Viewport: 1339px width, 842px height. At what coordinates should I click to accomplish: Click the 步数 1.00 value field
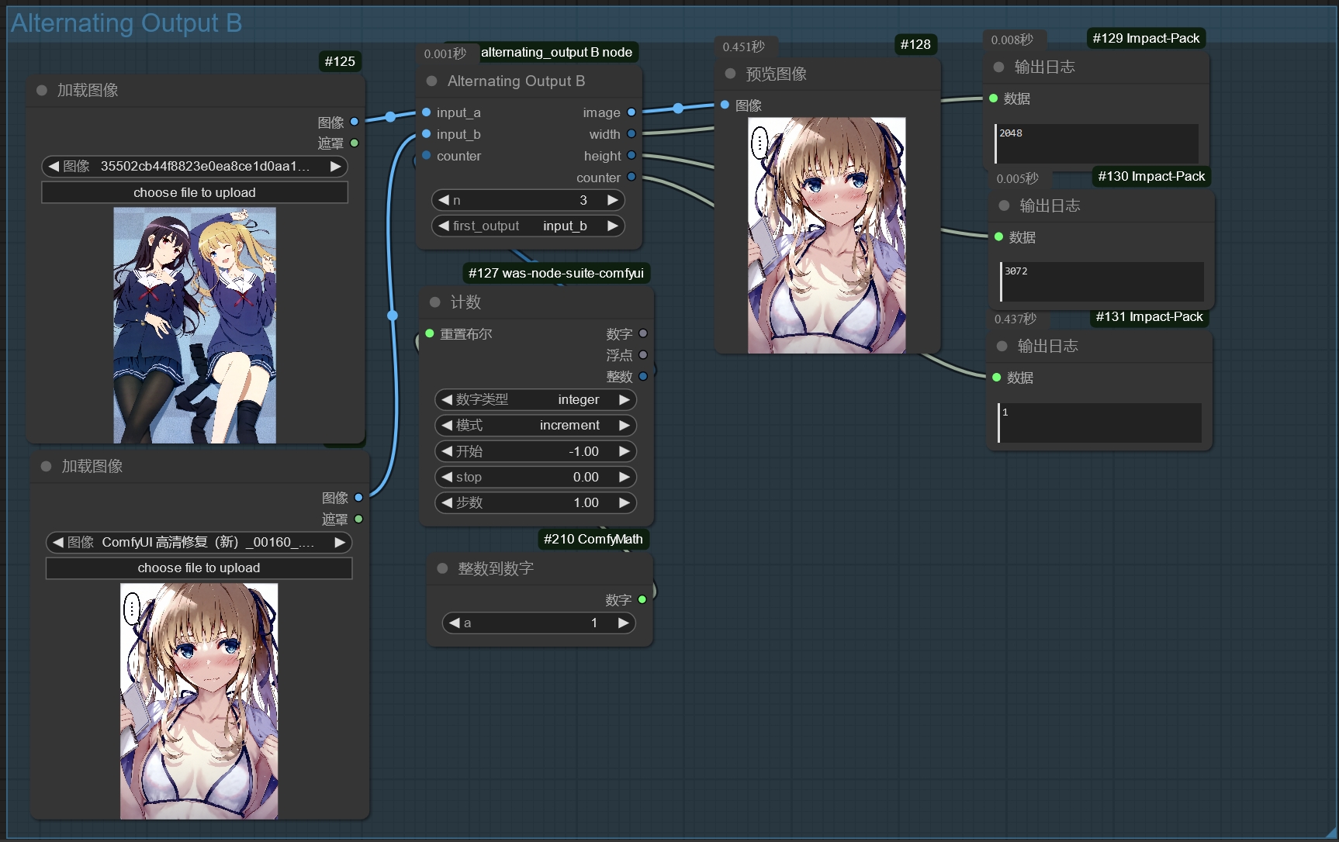535,502
